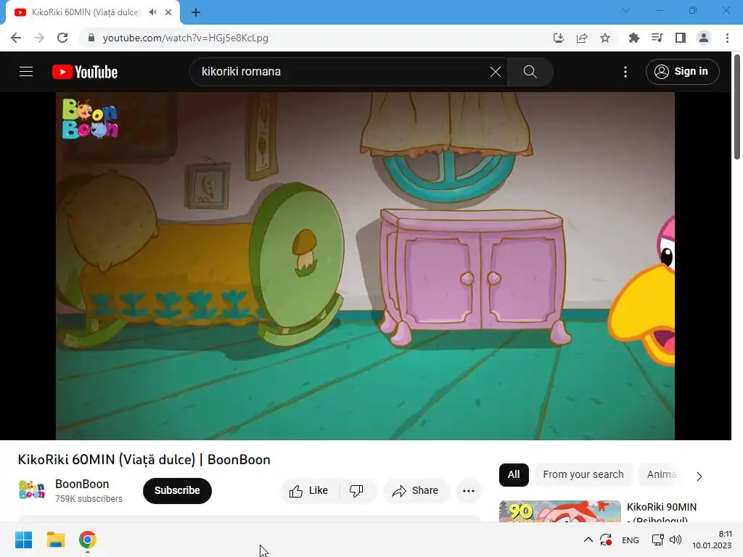This screenshot has width=743, height=557.
Task: Mute the tab using the speaker icon
Action: 152,12
